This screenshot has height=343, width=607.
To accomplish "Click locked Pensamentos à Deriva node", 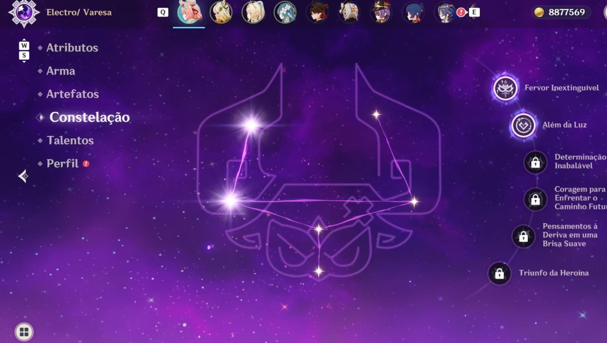I will tap(524, 236).
